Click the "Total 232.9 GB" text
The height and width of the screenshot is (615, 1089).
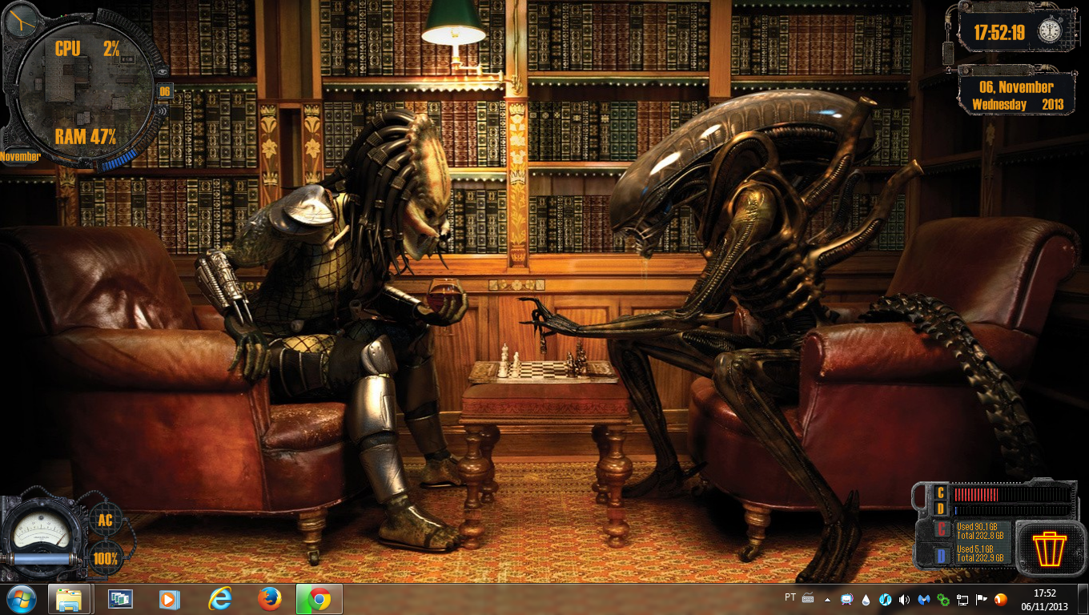point(980,558)
